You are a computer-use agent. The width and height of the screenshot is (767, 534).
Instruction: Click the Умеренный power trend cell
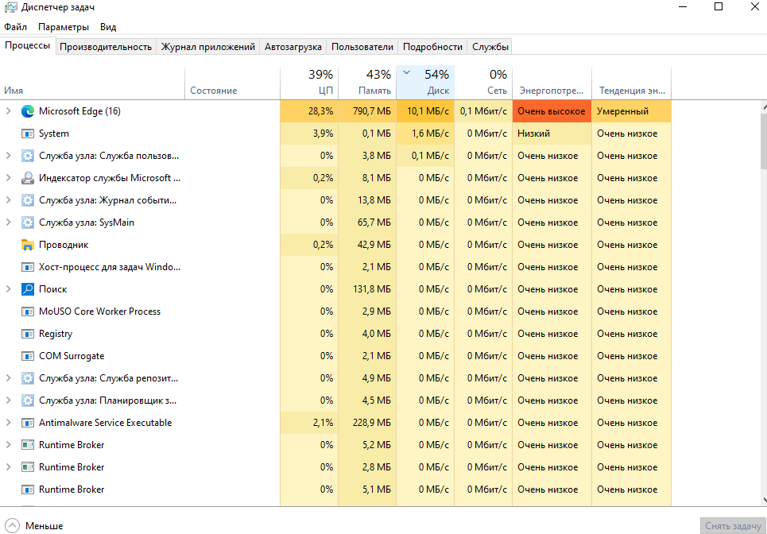click(632, 111)
